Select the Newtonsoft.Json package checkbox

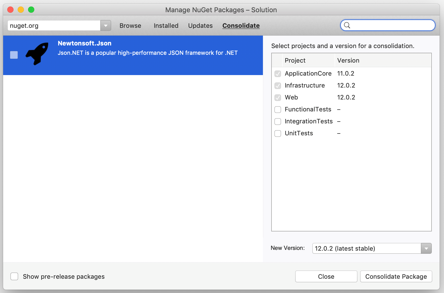tap(14, 55)
